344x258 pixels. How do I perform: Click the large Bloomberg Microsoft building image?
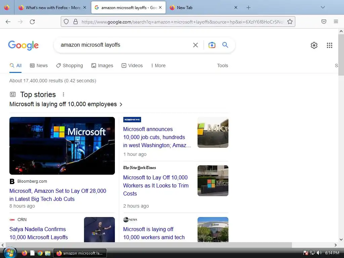[x=62, y=146]
